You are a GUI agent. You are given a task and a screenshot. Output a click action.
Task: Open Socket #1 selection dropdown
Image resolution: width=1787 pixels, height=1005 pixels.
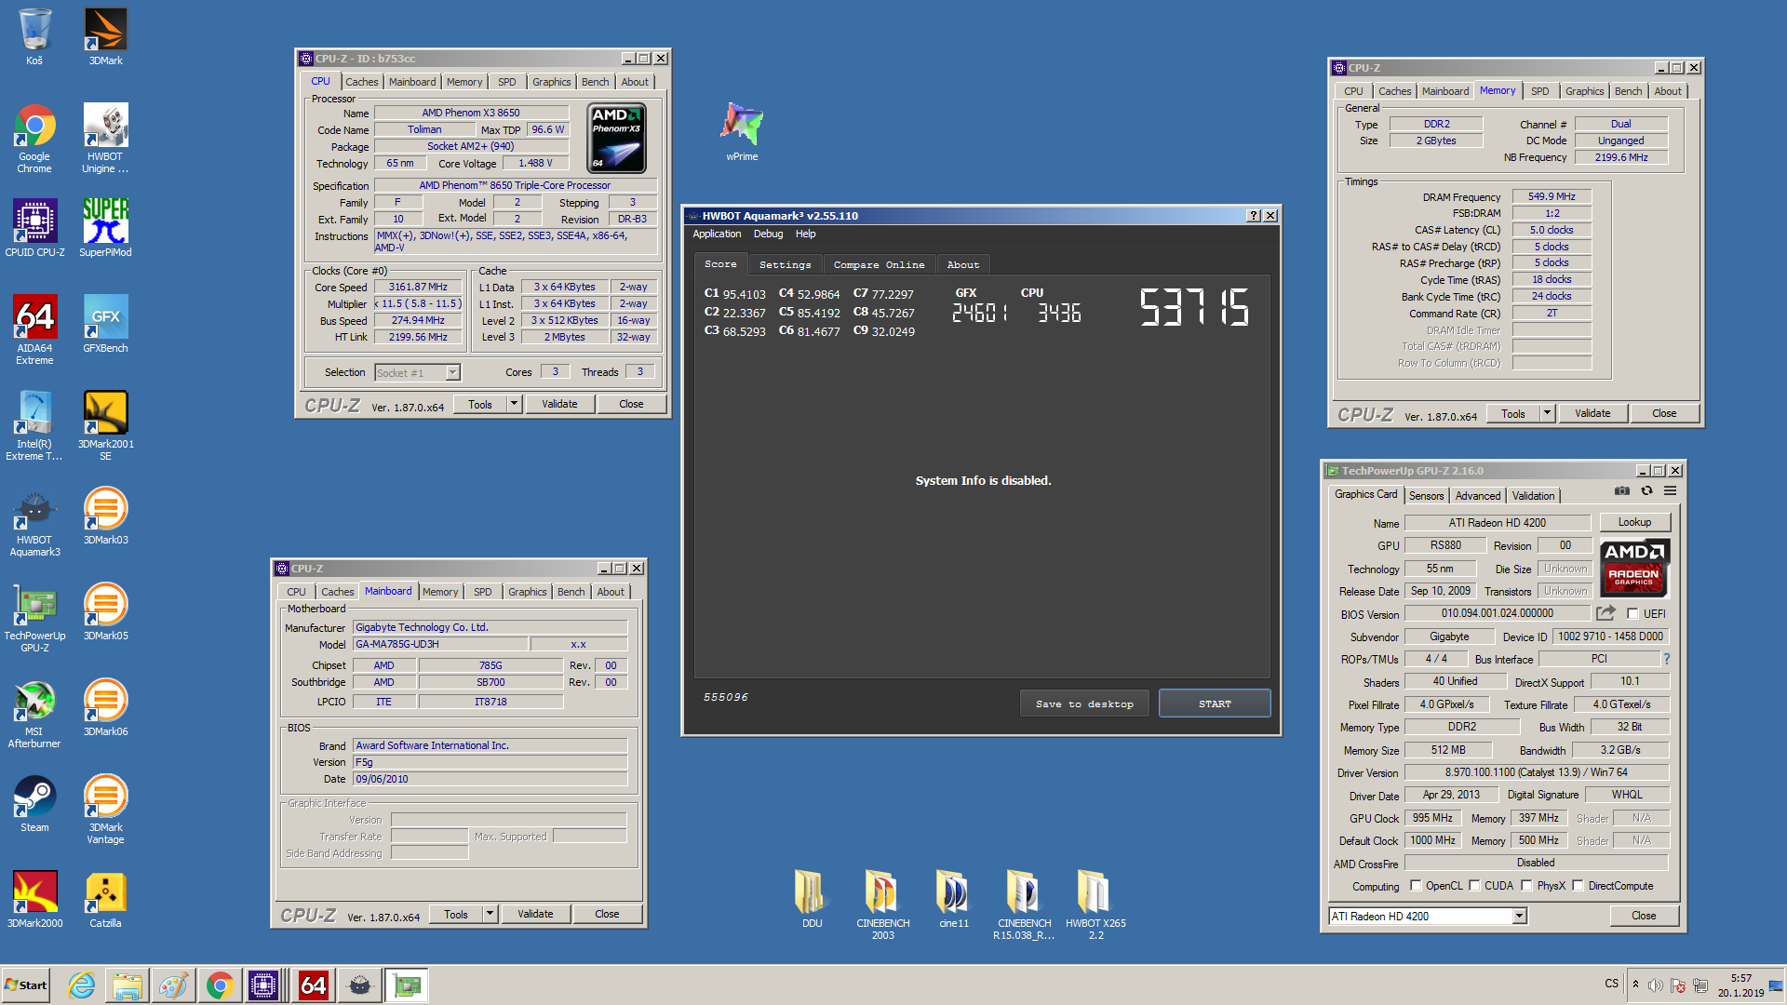pyautogui.click(x=452, y=373)
